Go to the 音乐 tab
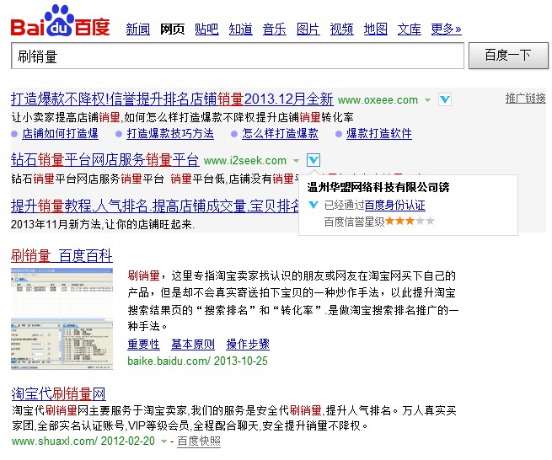Screen dimensions: 552x460 tap(274, 29)
